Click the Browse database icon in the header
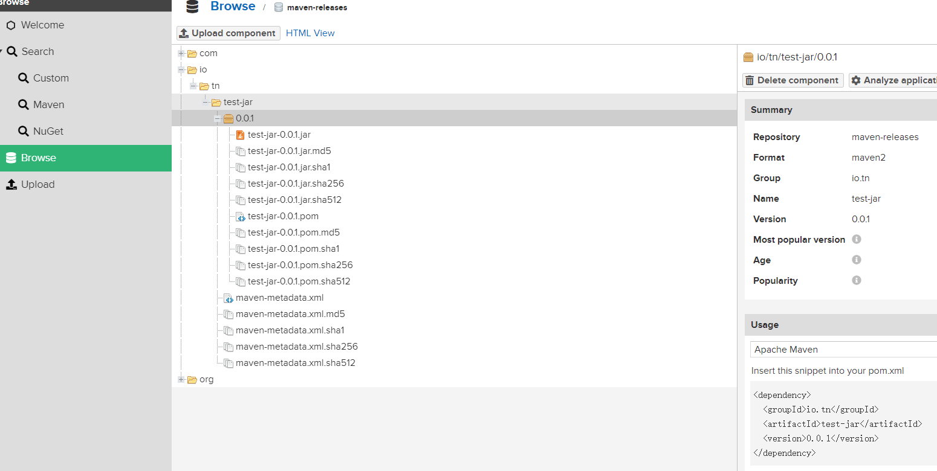 [x=192, y=7]
